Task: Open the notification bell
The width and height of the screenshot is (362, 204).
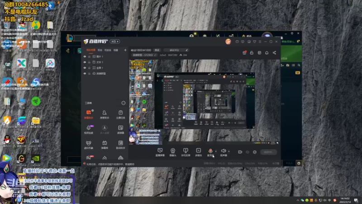Action: point(267,53)
